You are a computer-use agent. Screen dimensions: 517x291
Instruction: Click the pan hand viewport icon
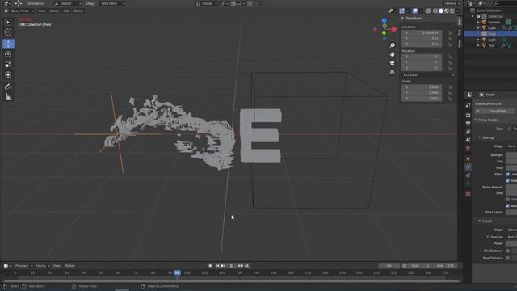click(x=392, y=54)
